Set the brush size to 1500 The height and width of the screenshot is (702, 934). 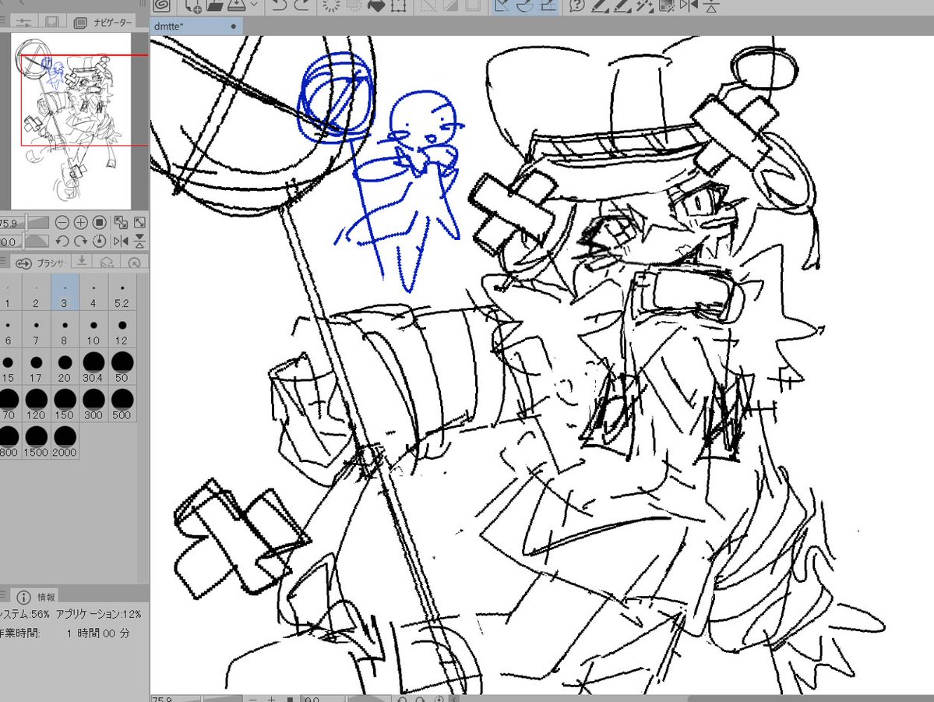(x=37, y=441)
